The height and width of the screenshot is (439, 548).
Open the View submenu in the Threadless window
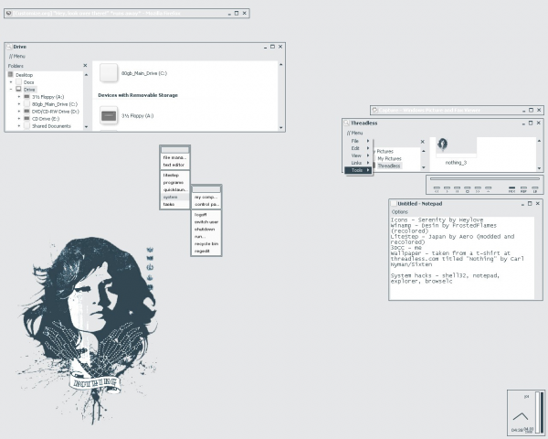[358, 155]
